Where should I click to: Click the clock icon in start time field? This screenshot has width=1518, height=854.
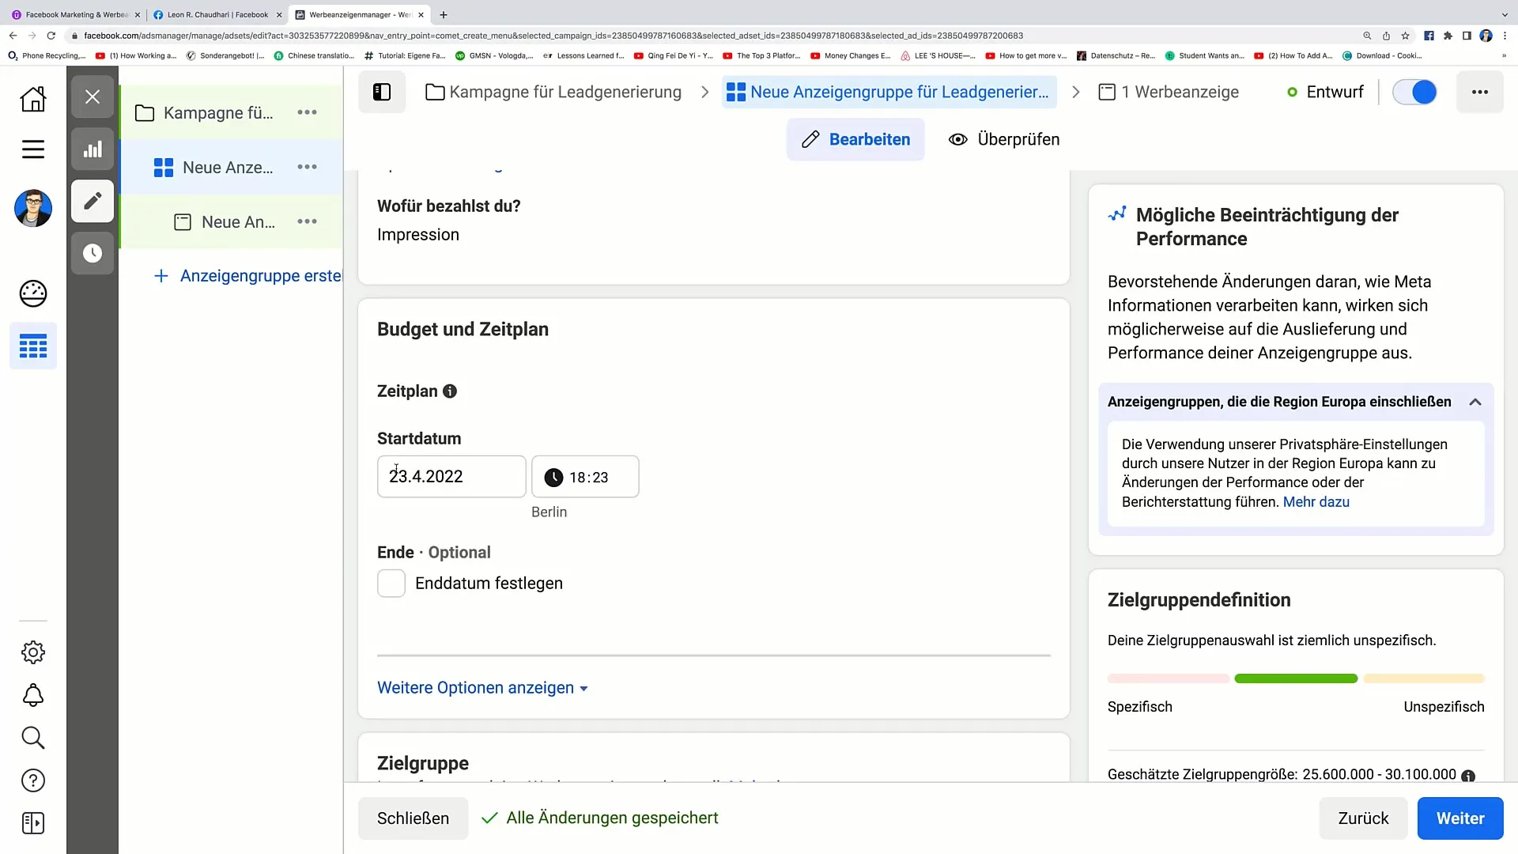tap(553, 478)
